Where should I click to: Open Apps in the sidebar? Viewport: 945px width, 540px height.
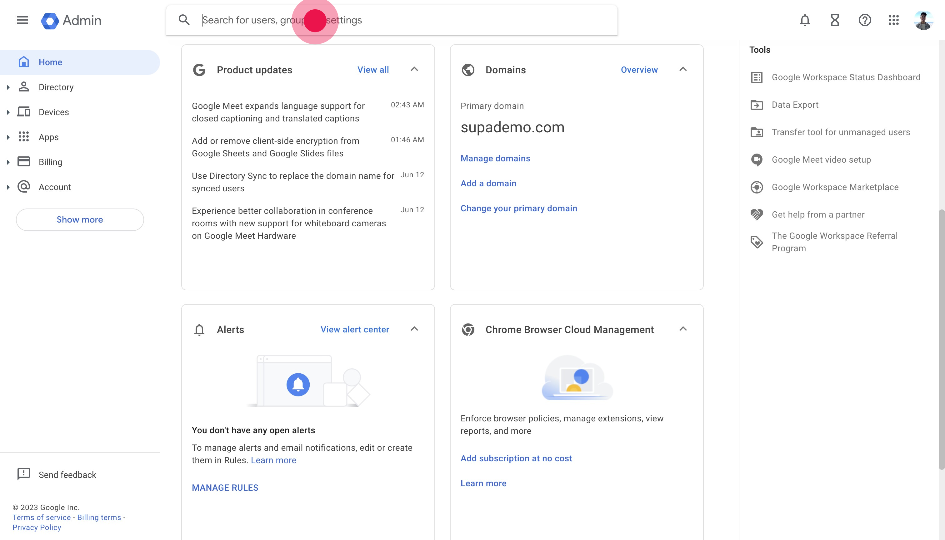[x=80, y=137]
